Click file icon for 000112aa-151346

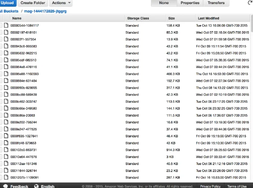click(x=6, y=164)
